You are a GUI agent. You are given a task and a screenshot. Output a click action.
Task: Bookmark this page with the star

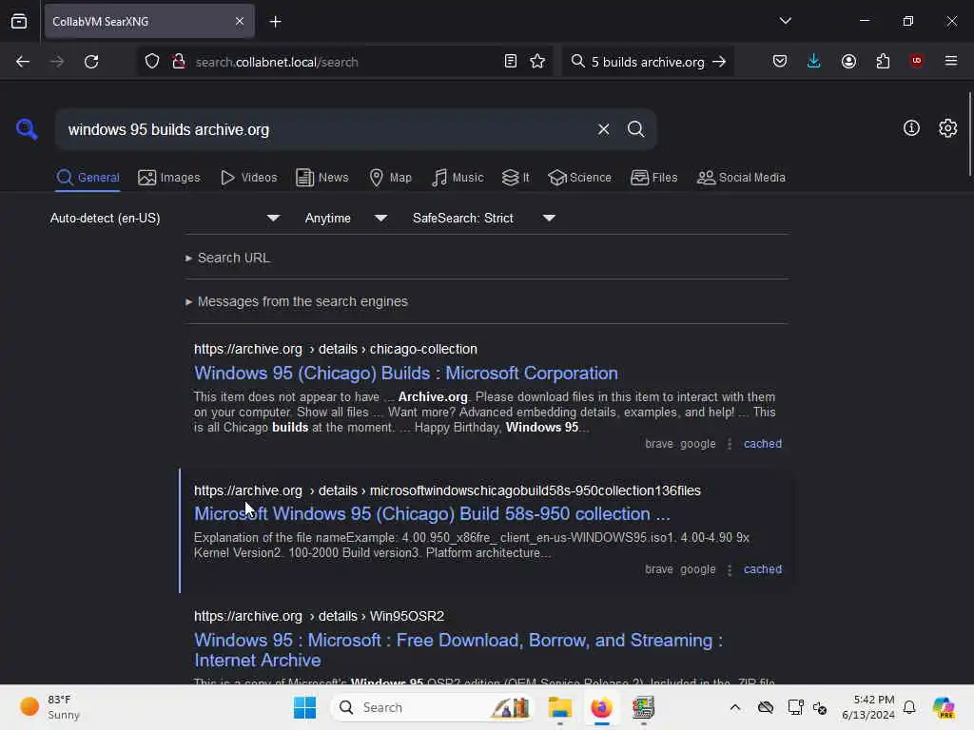pyautogui.click(x=537, y=62)
